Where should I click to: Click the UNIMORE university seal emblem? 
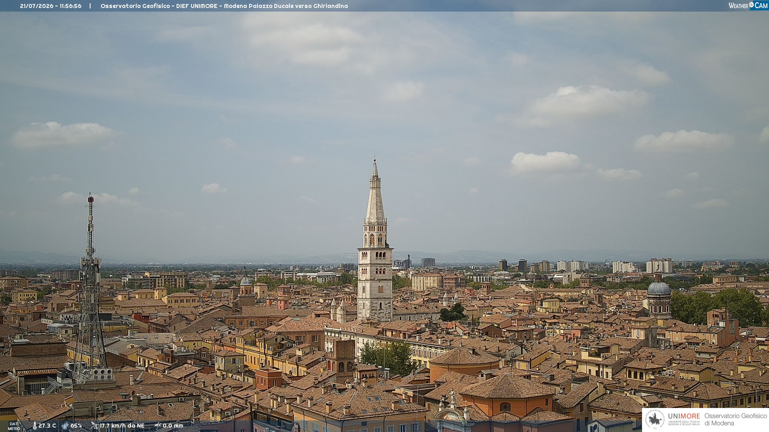click(655, 419)
